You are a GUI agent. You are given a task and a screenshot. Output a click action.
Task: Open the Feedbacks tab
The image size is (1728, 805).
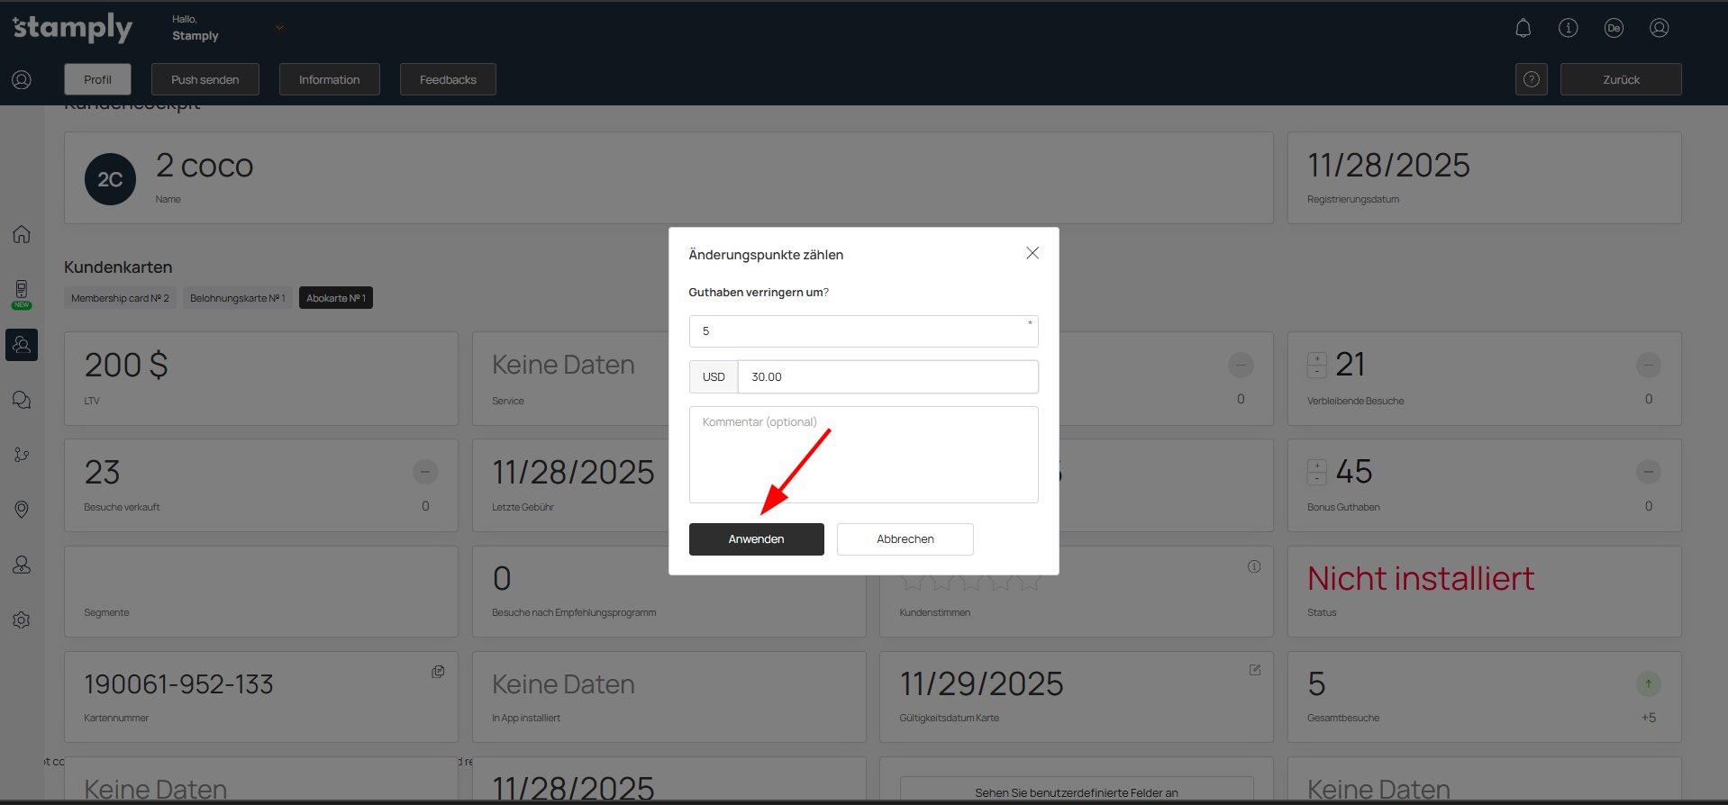448,79
